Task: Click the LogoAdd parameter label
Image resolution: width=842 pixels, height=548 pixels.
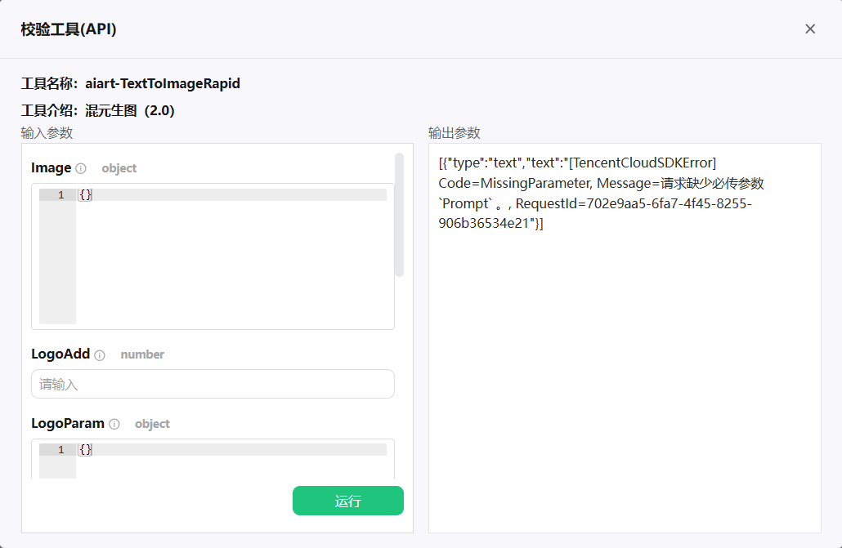Action: pos(60,354)
